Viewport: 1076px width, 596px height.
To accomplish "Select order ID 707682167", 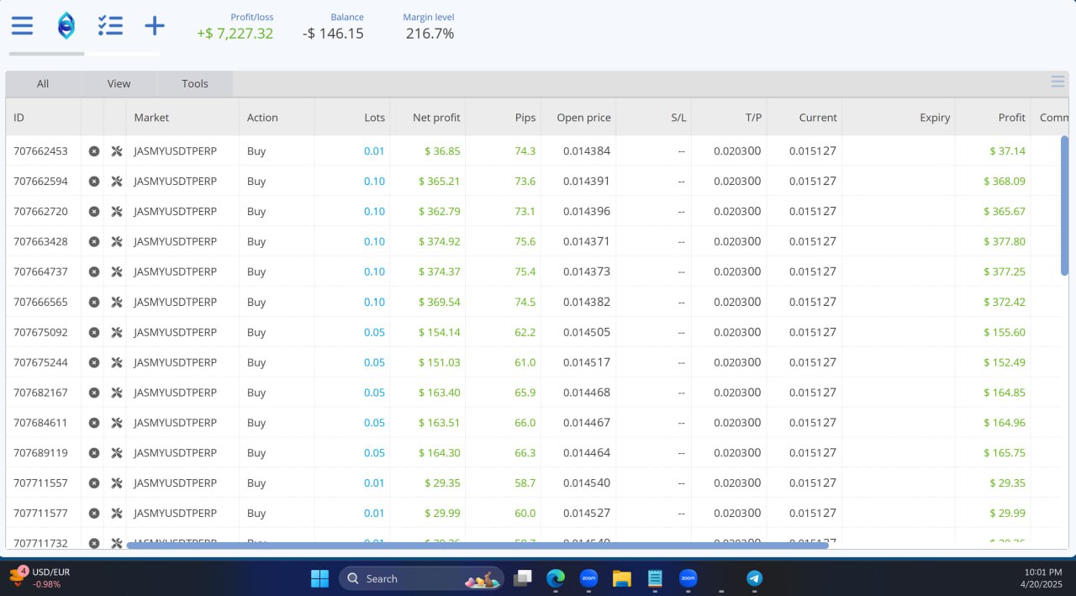I will 40,393.
